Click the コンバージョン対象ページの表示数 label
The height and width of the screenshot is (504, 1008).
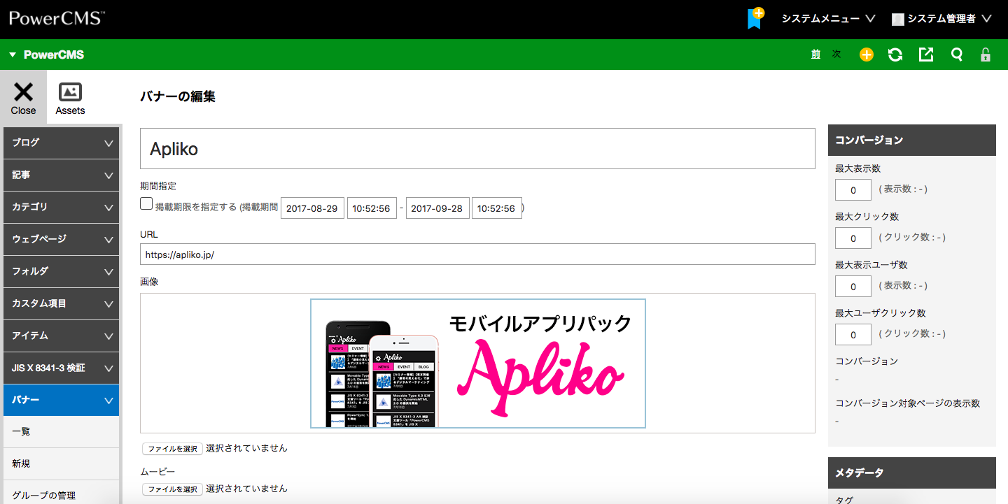[x=907, y=403]
